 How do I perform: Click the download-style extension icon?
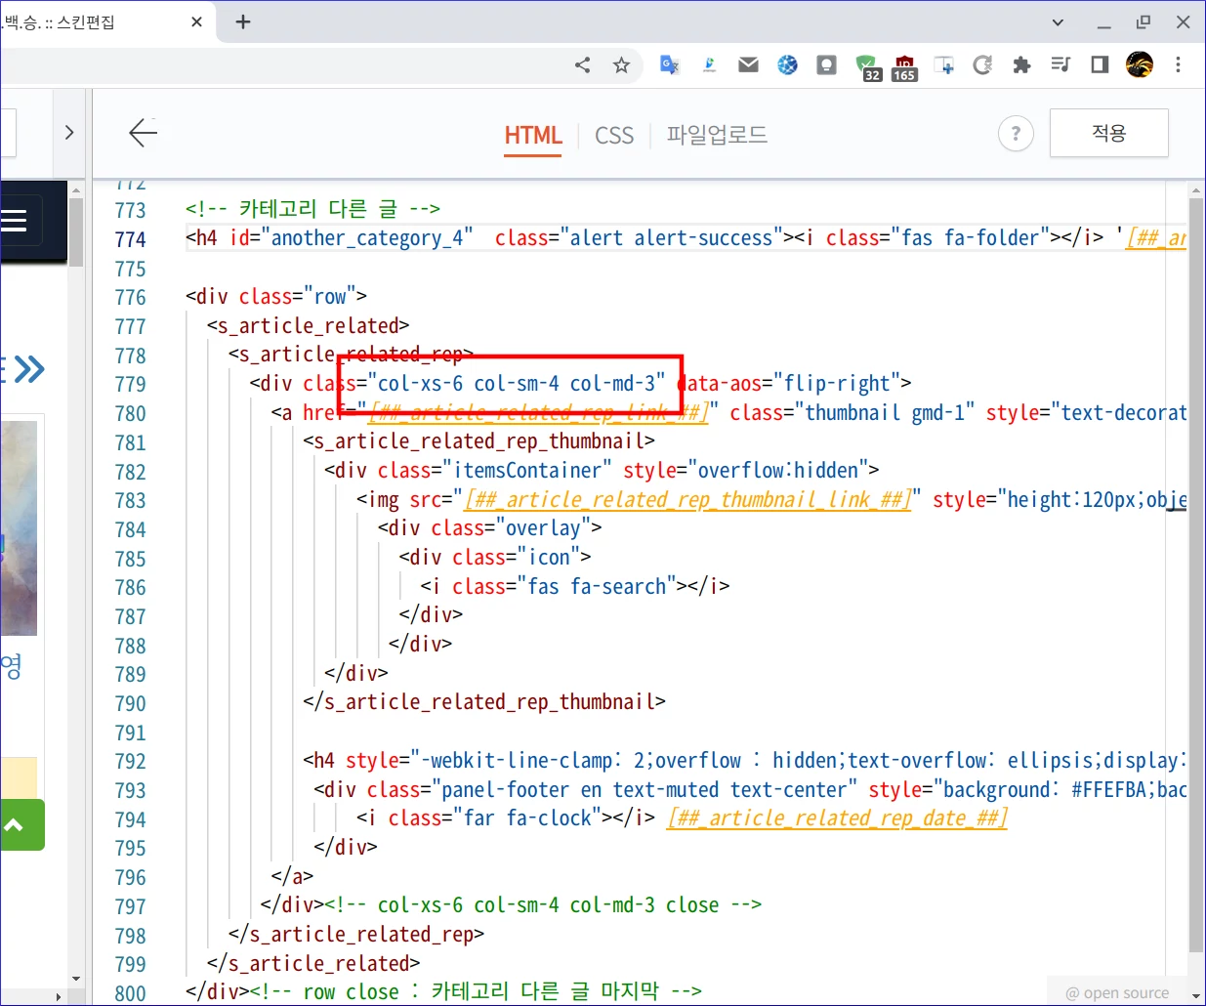point(710,65)
